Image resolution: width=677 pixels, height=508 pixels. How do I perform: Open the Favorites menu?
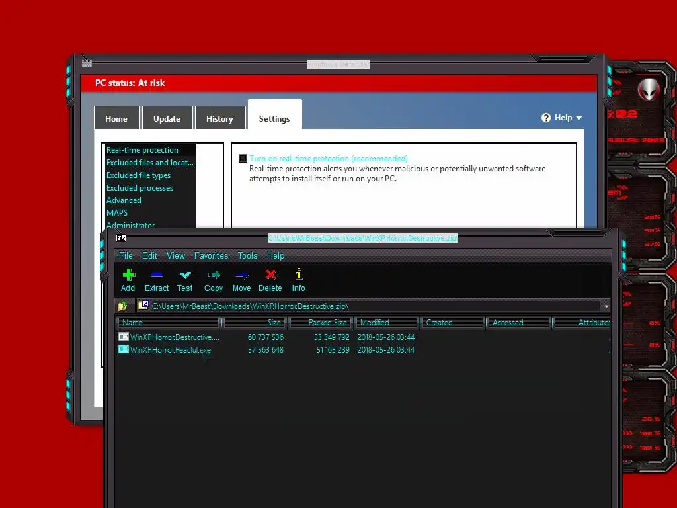[211, 256]
